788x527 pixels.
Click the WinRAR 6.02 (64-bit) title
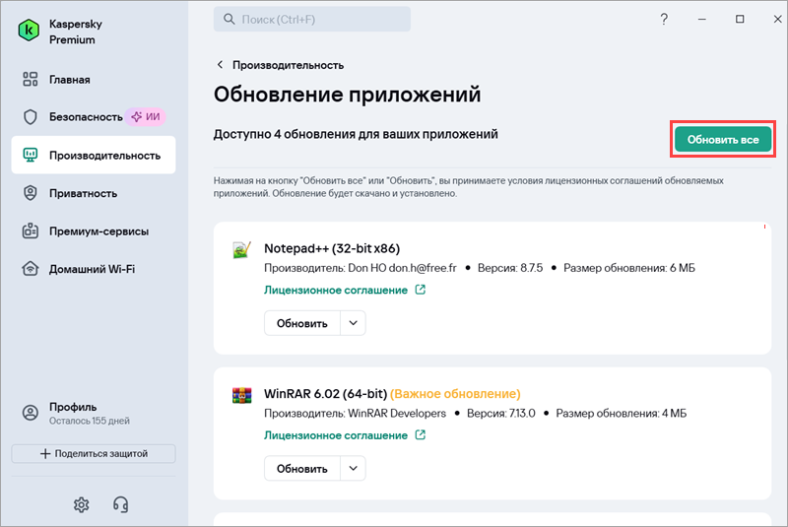tap(326, 393)
